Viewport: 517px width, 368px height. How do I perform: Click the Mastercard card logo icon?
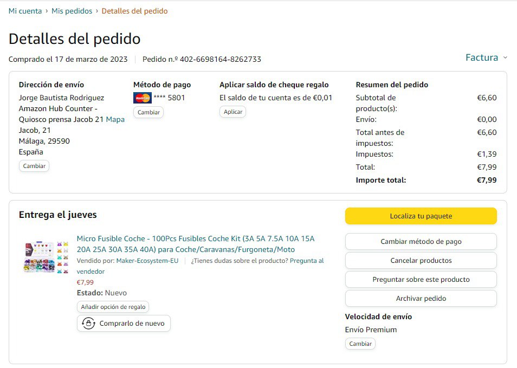[x=143, y=98]
